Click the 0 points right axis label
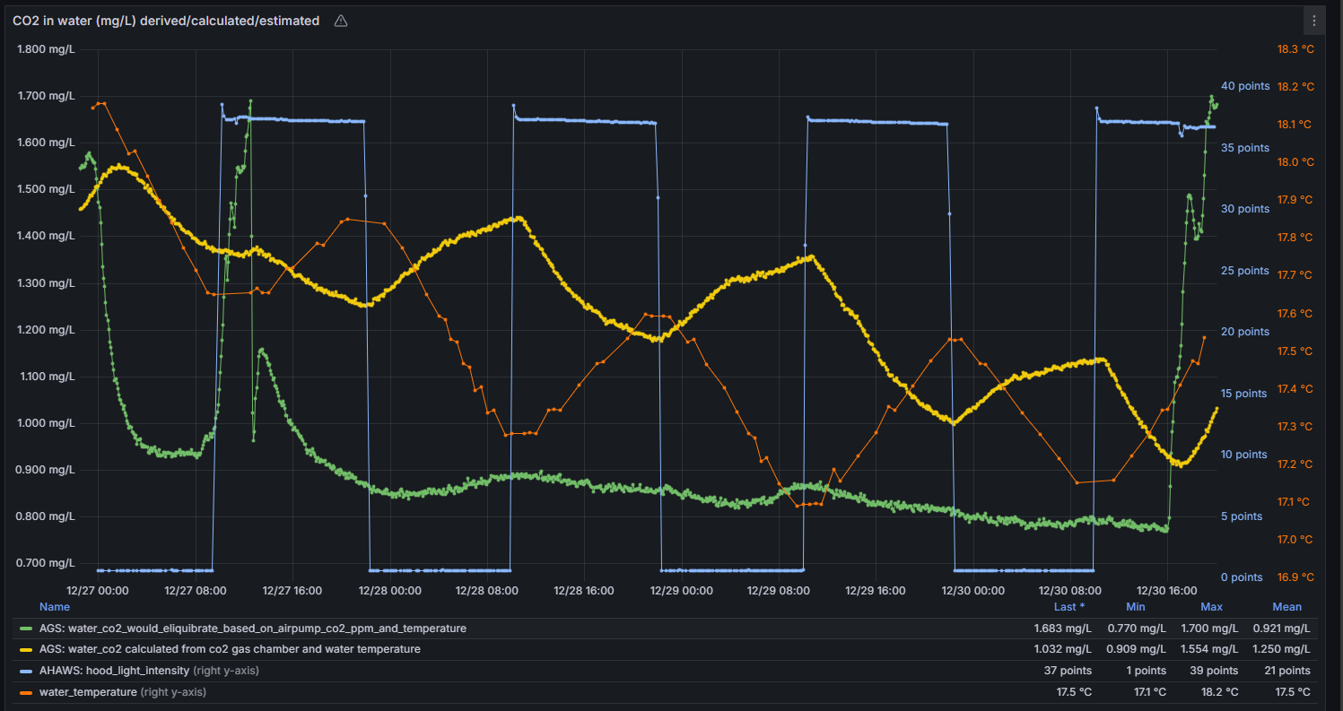The height and width of the screenshot is (711, 1343). 1243,577
